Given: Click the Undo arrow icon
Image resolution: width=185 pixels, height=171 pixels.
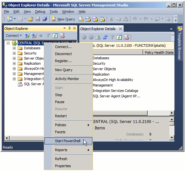Looking at the screenshot, I should pos(135,19).
